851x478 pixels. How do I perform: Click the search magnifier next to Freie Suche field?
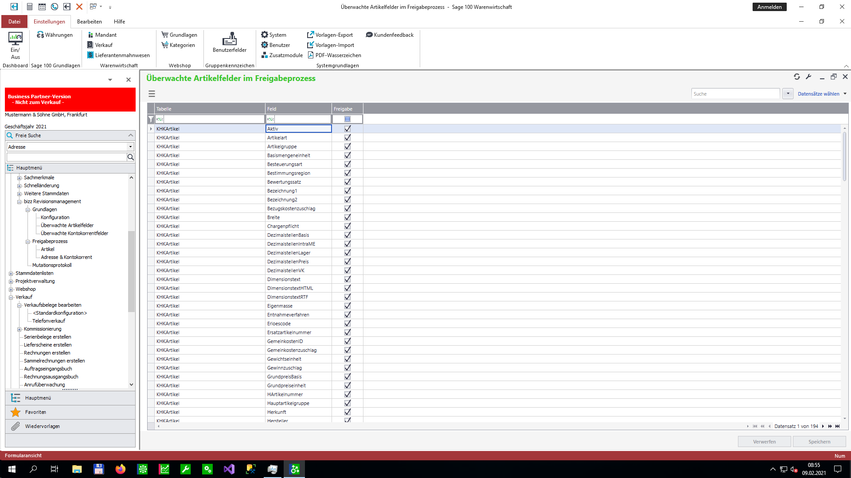131,157
